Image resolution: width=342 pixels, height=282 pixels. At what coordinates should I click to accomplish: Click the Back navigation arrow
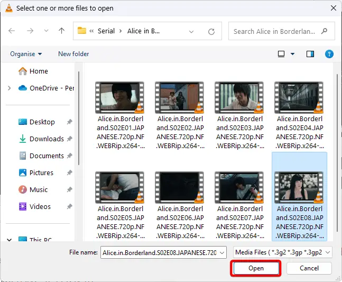pos(12,31)
